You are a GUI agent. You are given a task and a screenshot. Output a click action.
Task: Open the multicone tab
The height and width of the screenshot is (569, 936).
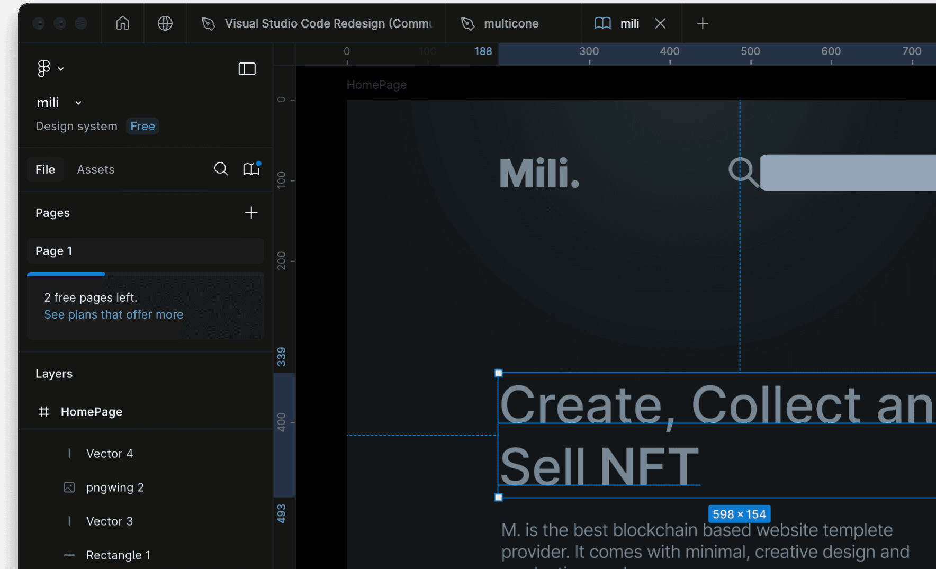tap(511, 23)
